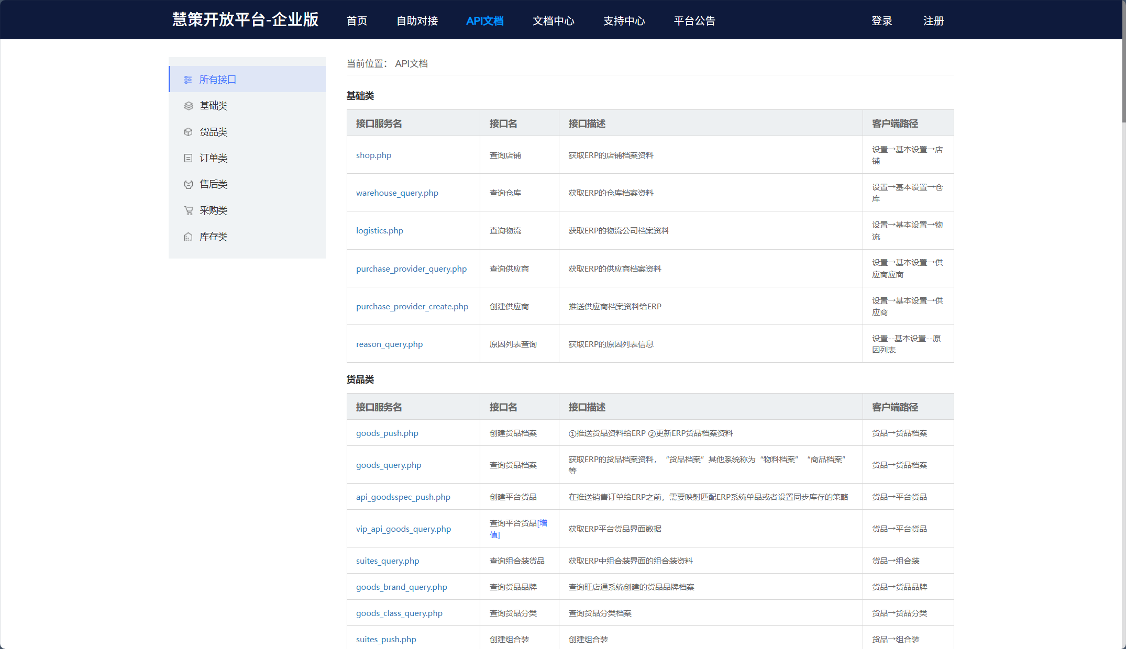The height and width of the screenshot is (649, 1126).
Task: Switch to the 自助对接 tab
Action: 417,21
